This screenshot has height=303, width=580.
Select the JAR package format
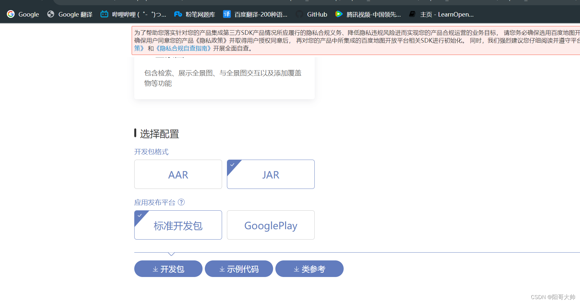coord(271,174)
